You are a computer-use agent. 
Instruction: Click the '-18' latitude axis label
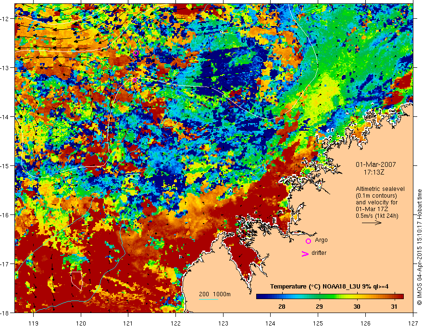pos(5,313)
